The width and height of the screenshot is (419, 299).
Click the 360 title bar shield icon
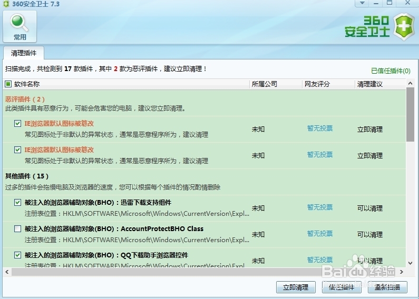pyautogui.click(x=6, y=4)
